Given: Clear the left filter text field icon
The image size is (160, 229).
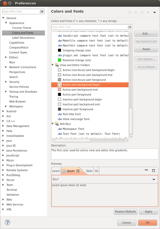Looking at the screenshot, I should (x=42, y=12).
